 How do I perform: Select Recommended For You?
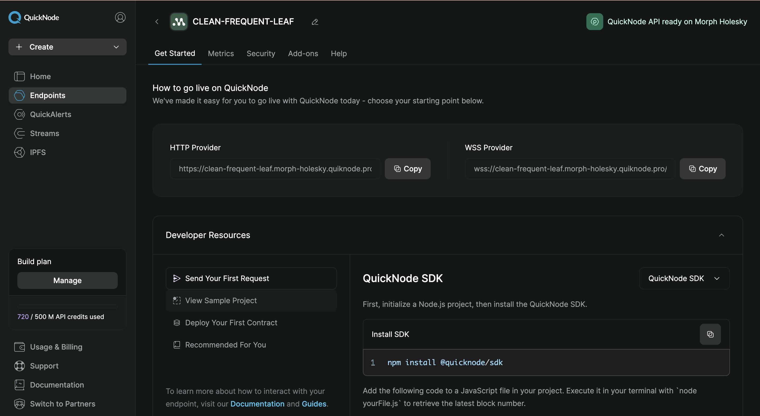tap(251, 345)
